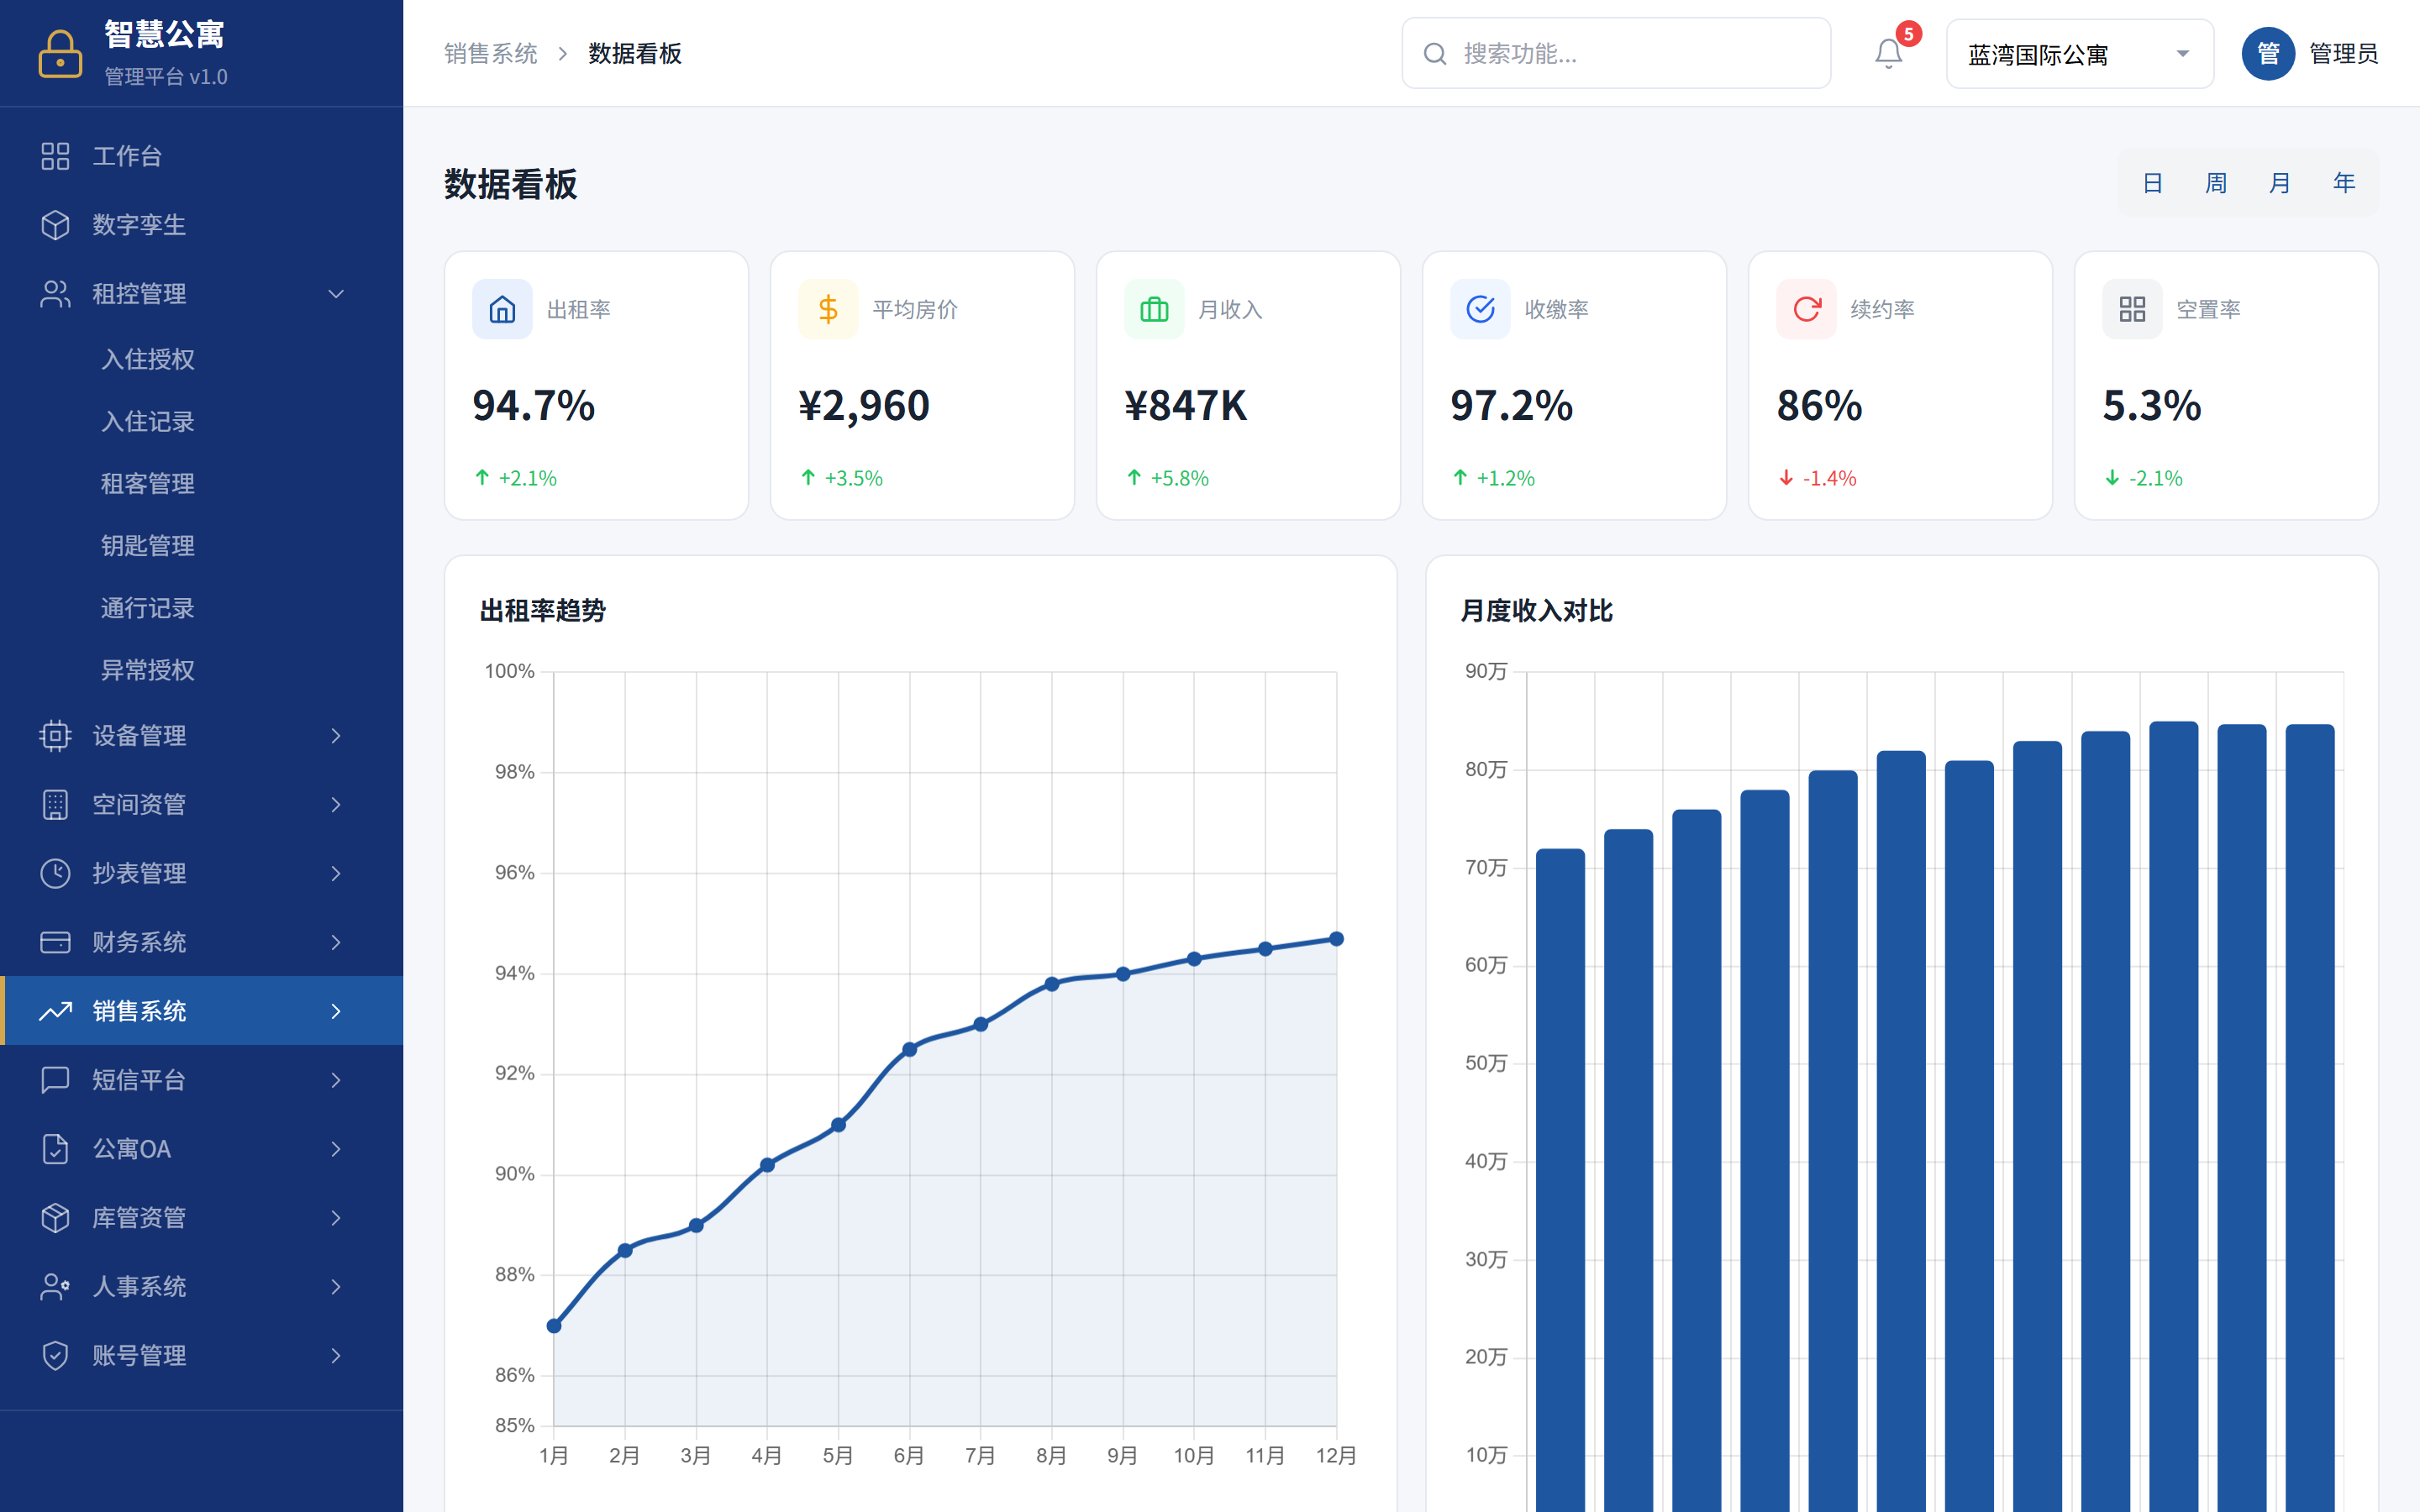
Task: Click the 平均房价 dollar sign icon
Action: click(x=828, y=309)
